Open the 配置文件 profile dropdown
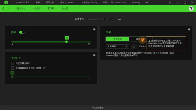The width and height of the screenshot is (196, 110). pyautogui.click(x=101, y=19)
